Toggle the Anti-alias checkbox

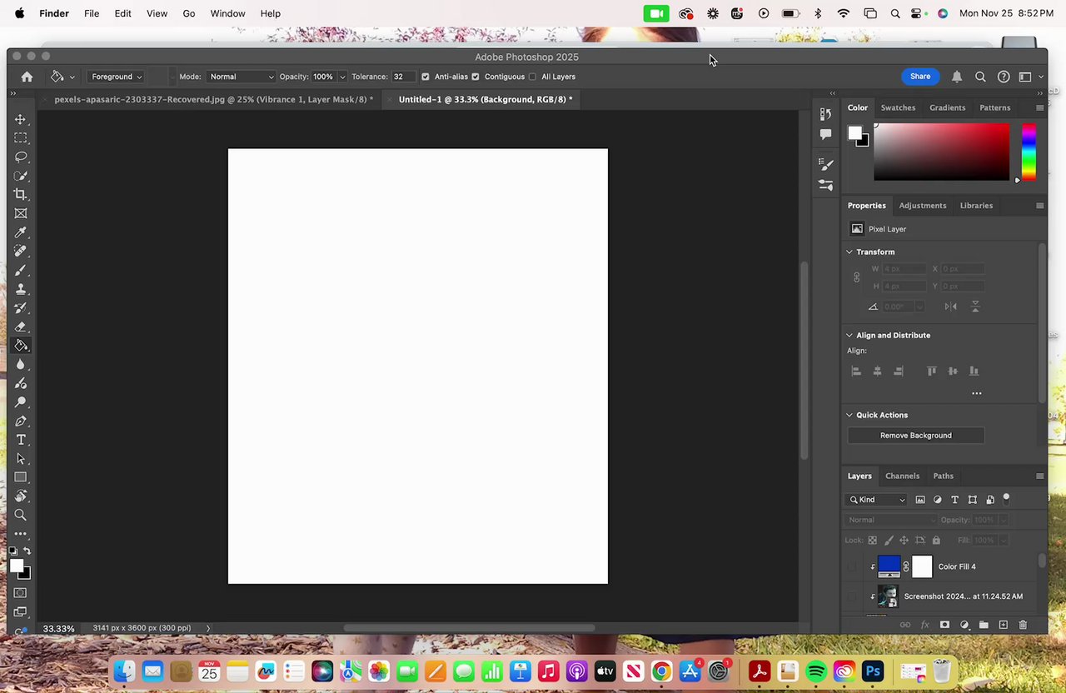click(x=426, y=77)
